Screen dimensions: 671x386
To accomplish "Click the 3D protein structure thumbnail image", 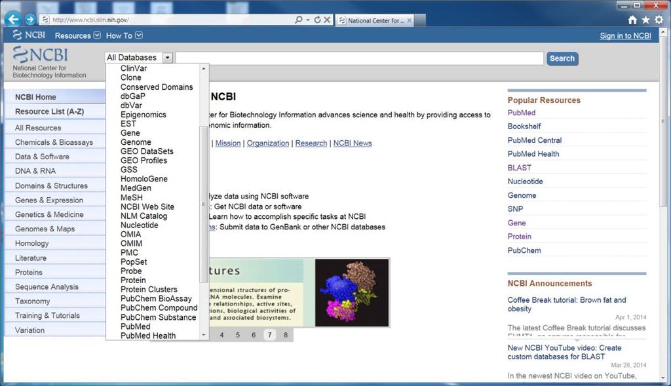I will [352, 293].
